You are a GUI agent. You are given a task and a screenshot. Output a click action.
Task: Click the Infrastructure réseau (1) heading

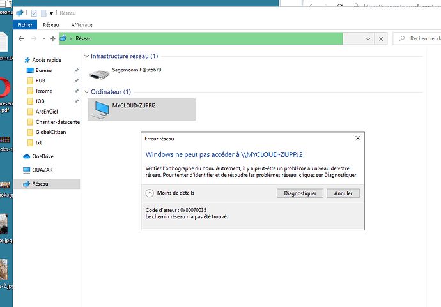tap(125, 56)
